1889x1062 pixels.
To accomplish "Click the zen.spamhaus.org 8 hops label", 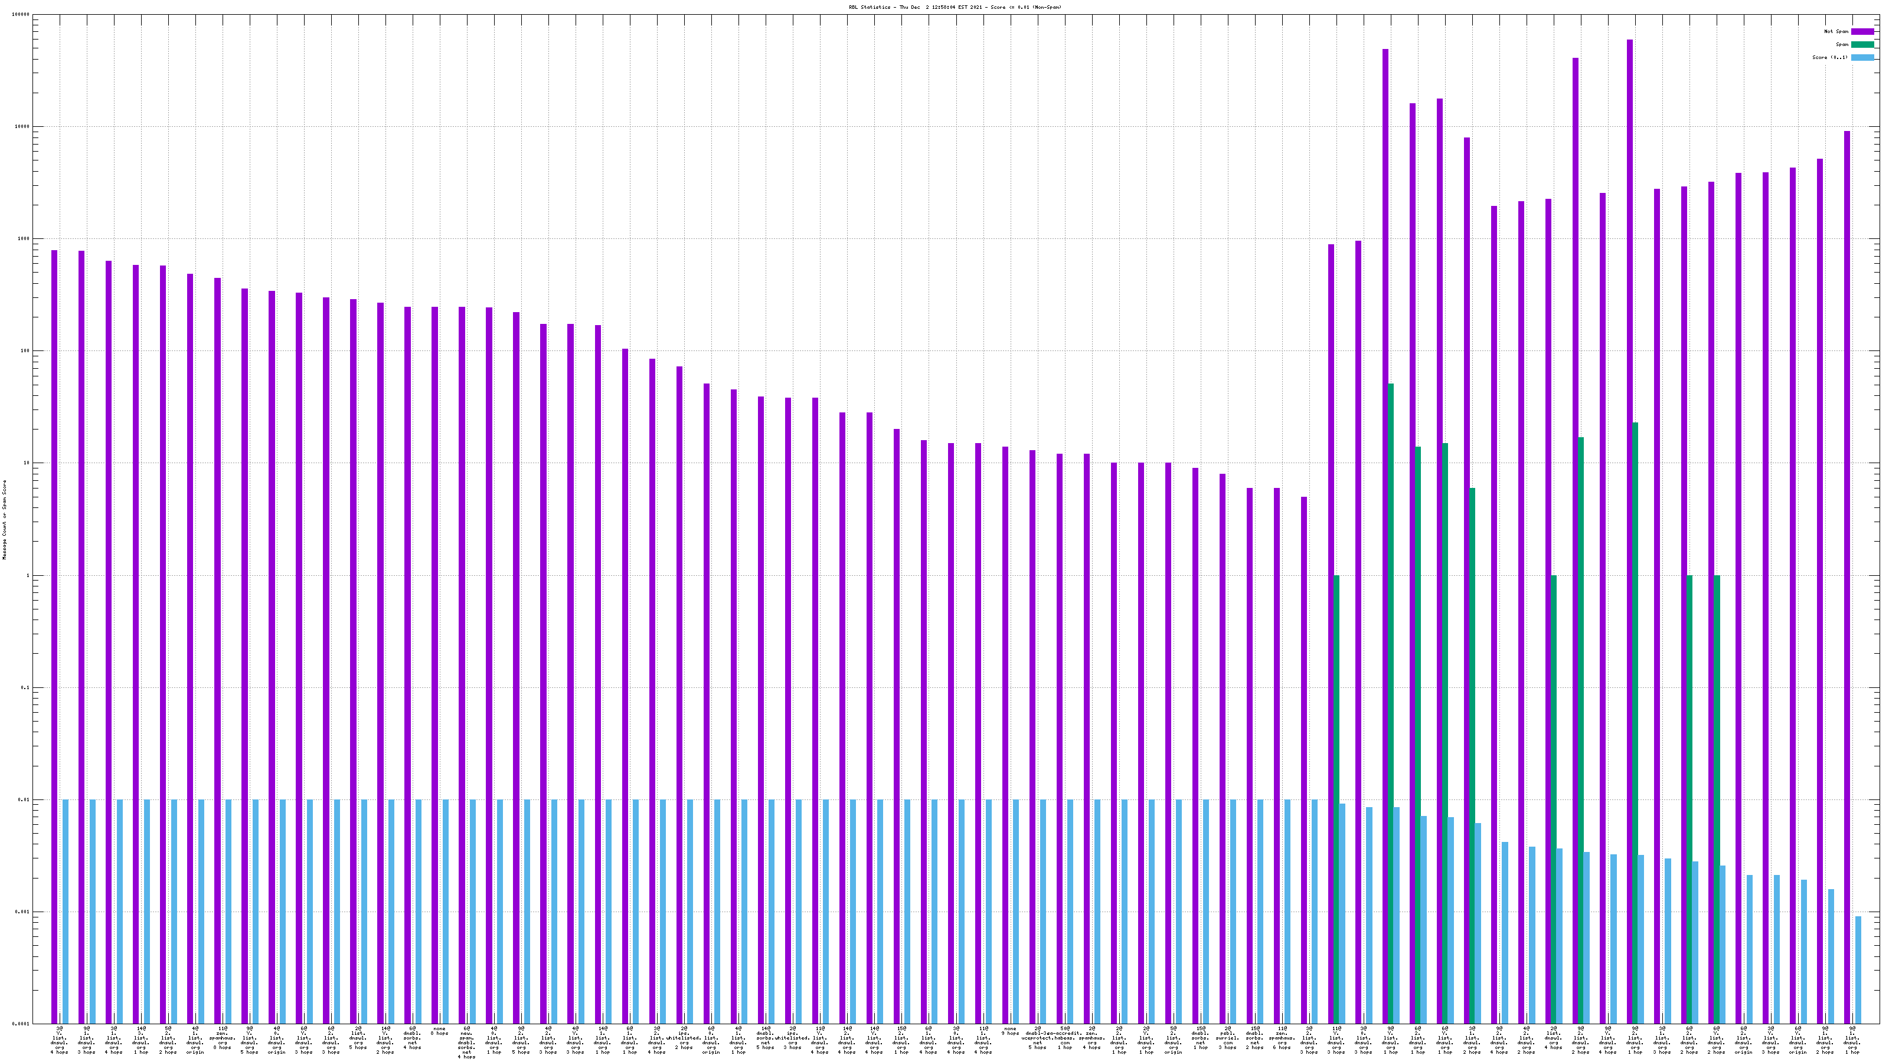I will point(222,1037).
